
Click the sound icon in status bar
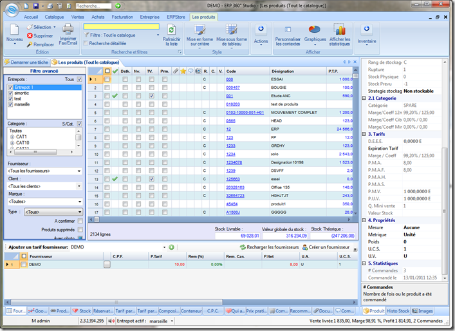click(111, 321)
